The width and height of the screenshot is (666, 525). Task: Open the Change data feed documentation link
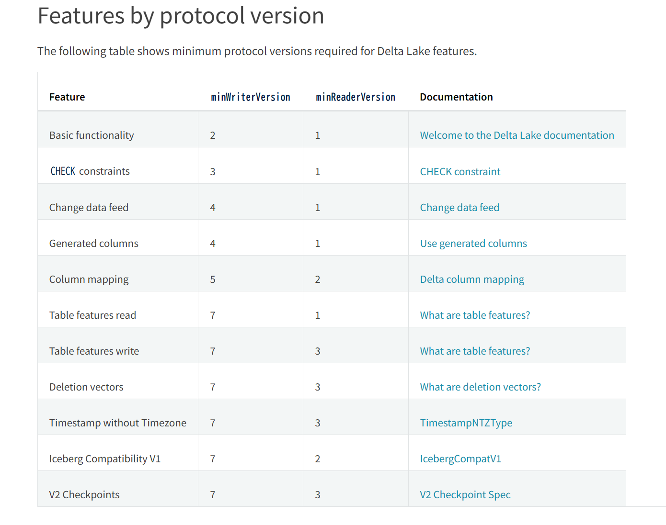click(x=459, y=208)
